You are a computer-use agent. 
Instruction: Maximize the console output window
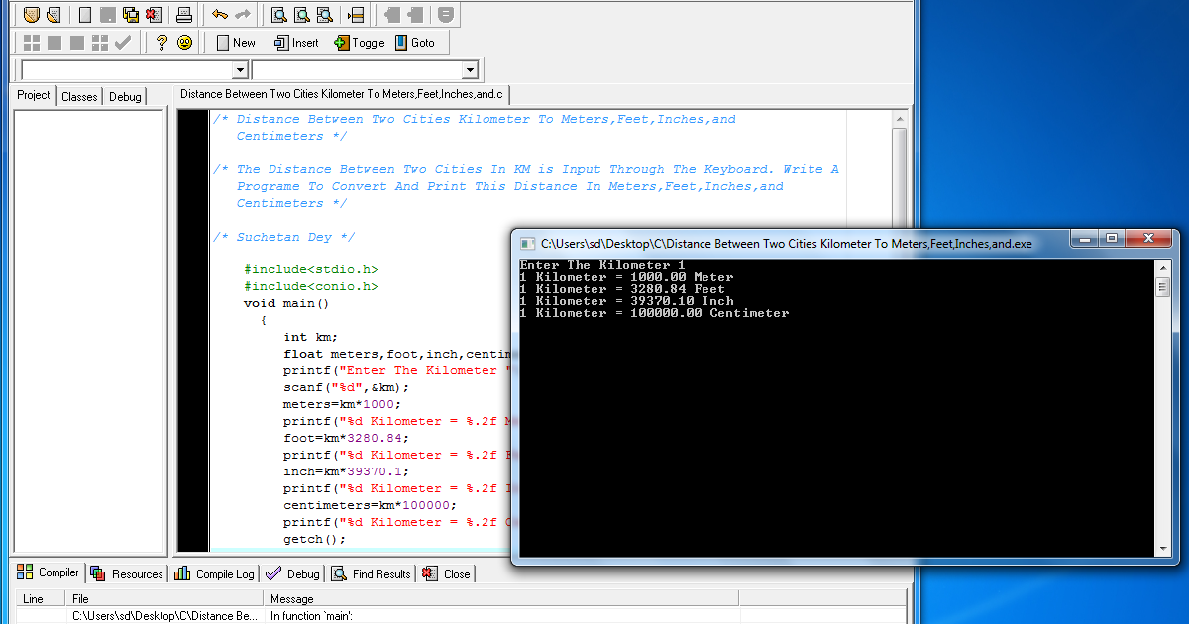(x=1112, y=239)
